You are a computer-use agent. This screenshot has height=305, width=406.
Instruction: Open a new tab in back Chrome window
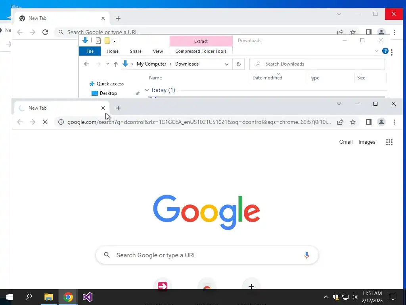pyautogui.click(x=118, y=18)
